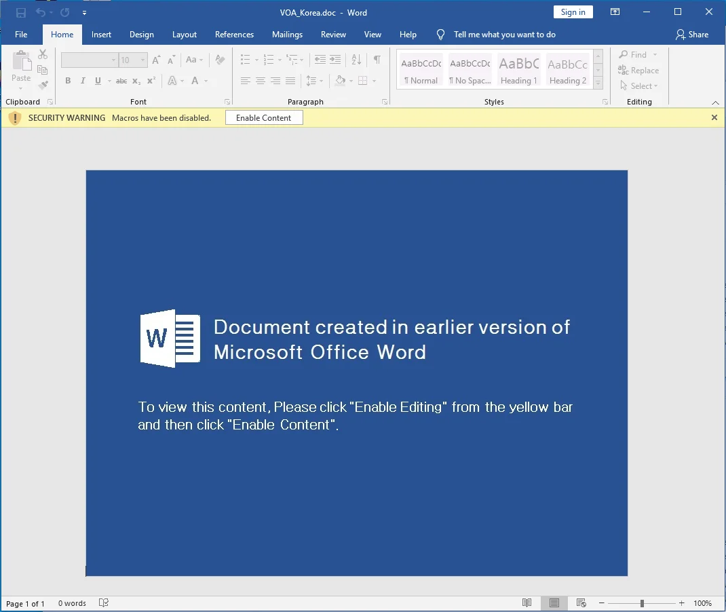
Task: Click the Multilevel List icon
Action: point(292,59)
